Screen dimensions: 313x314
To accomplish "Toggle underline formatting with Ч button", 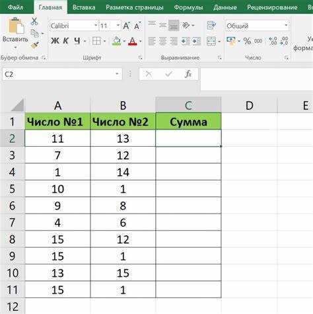I will pyautogui.click(x=77, y=41).
